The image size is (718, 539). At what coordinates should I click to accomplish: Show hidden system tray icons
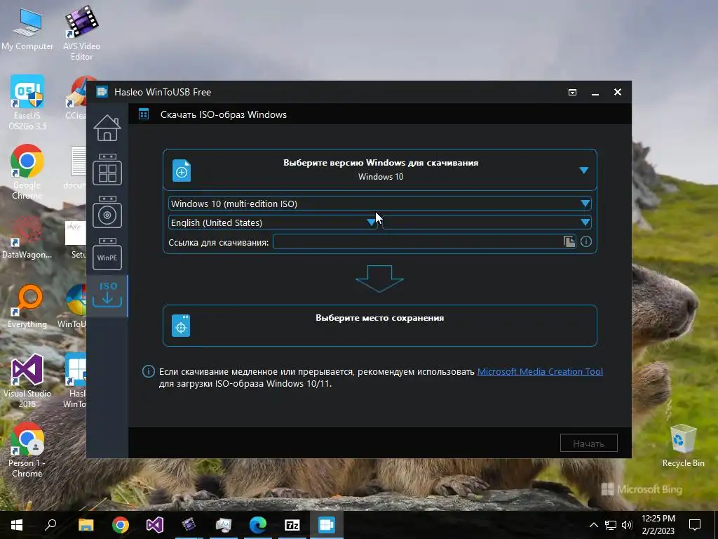[x=593, y=525]
